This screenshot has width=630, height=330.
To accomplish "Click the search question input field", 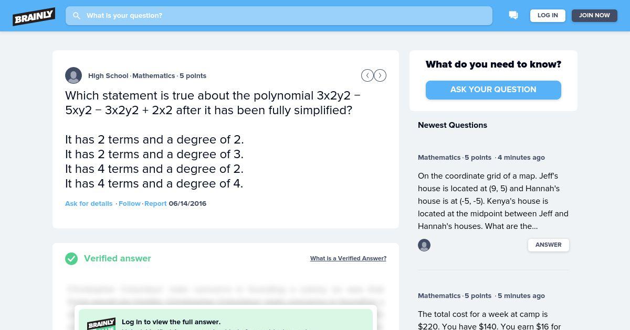I will (x=279, y=16).
